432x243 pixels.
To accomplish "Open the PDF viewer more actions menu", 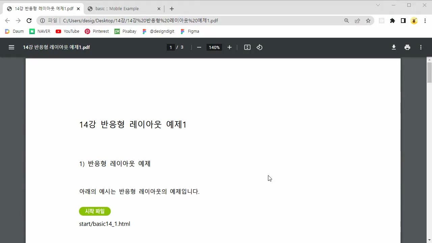I will click(x=421, y=47).
